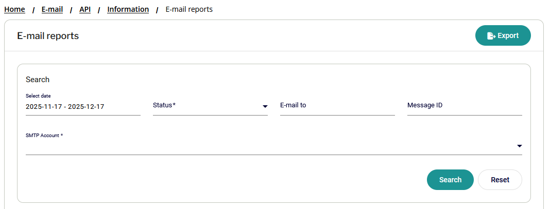Click the Search panel title text
The height and width of the screenshot is (209, 550).
(x=38, y=80)
